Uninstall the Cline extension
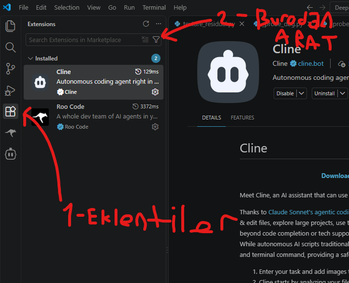 pyautogui.click(x=324, y=93)
